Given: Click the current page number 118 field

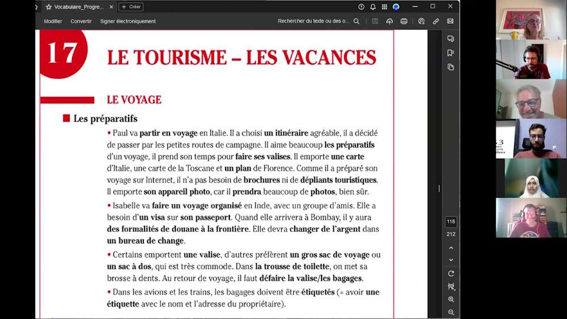Looking at the screenshot, I should [x=451, y=222].
